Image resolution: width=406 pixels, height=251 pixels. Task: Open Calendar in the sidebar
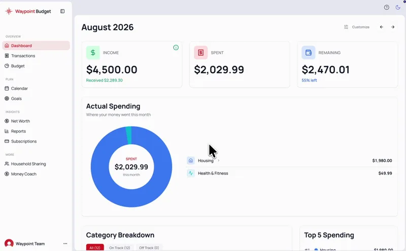36,89
